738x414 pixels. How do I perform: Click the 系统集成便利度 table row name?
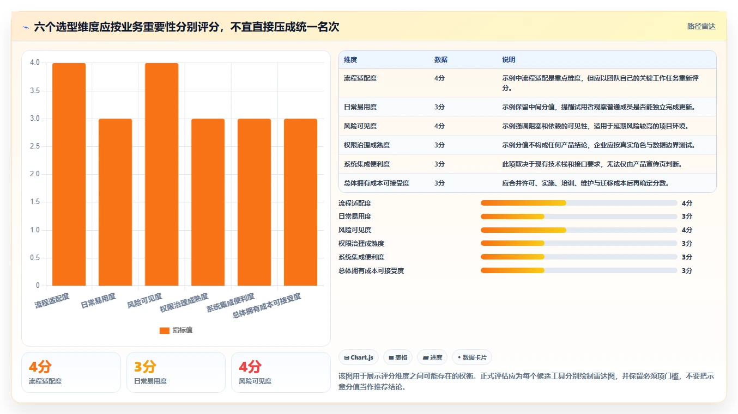[x=367, y=164]
